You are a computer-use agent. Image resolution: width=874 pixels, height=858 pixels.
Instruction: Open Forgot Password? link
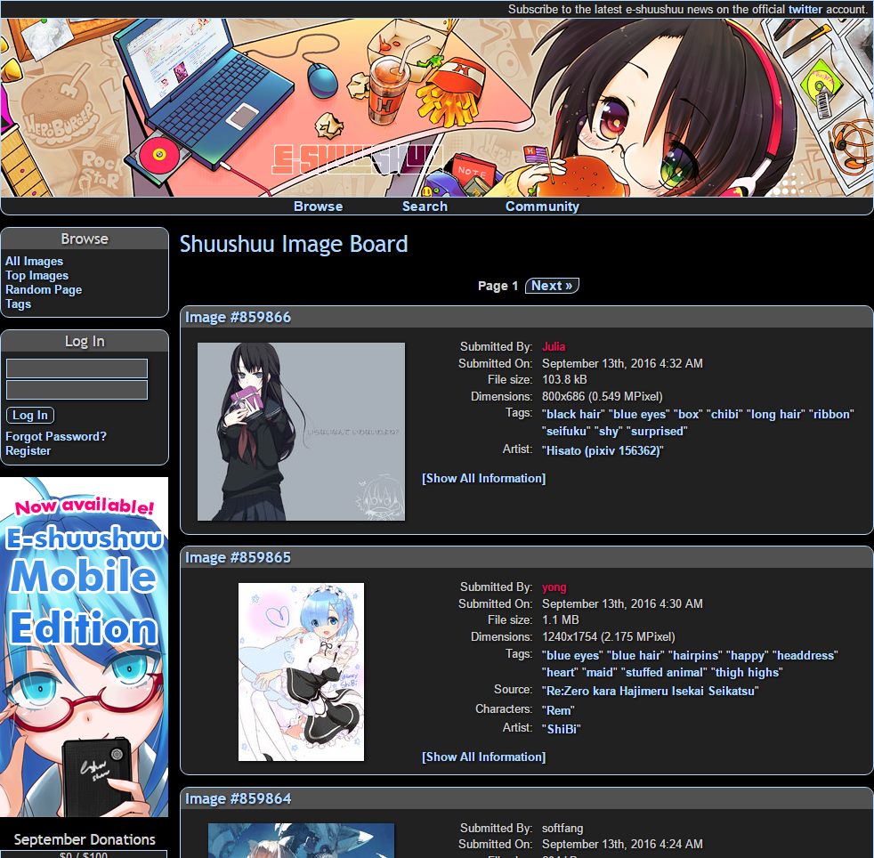[56, 436]
